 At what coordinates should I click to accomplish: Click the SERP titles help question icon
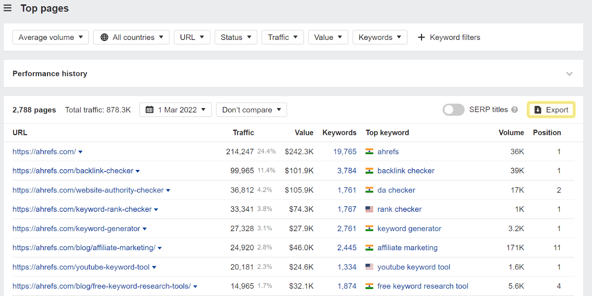pyautogui.click(x=514, y=110)
